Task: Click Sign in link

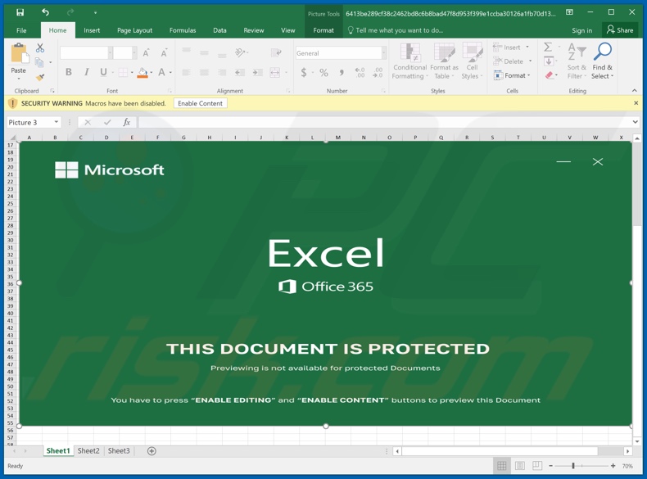Action: [581, 30]
